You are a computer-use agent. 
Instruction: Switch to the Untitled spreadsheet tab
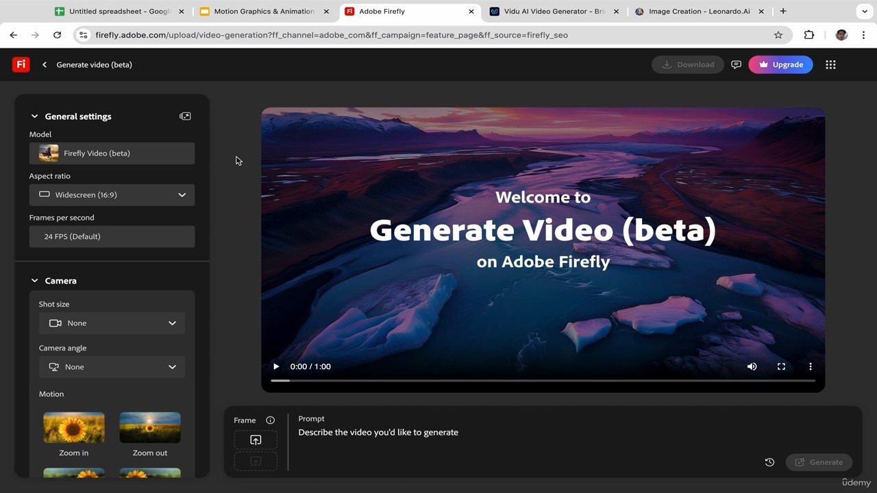tap(120, 12)
